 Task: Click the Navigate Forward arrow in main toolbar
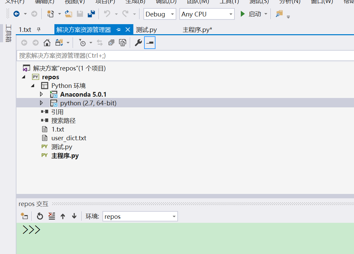point(34,14)
